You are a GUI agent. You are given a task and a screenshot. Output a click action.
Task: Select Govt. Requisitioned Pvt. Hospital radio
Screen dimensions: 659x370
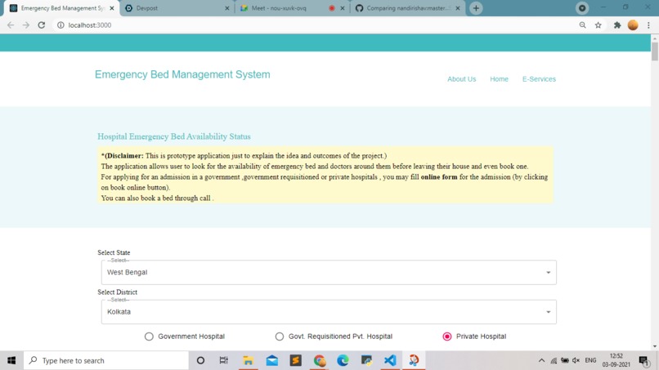tap(280, 337)
